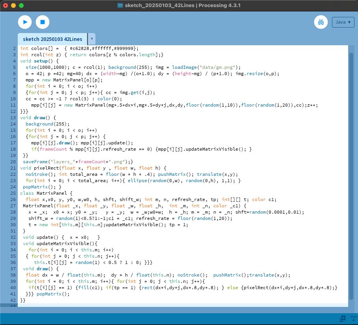
Task: Click 'this.t[i][j]' on line 36
Action: click(50, 262)
